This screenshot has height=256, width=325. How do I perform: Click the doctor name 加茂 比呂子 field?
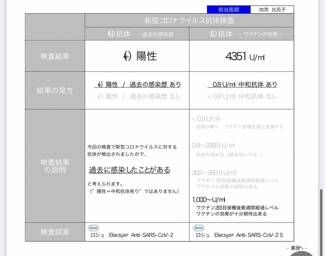point(272,10)
